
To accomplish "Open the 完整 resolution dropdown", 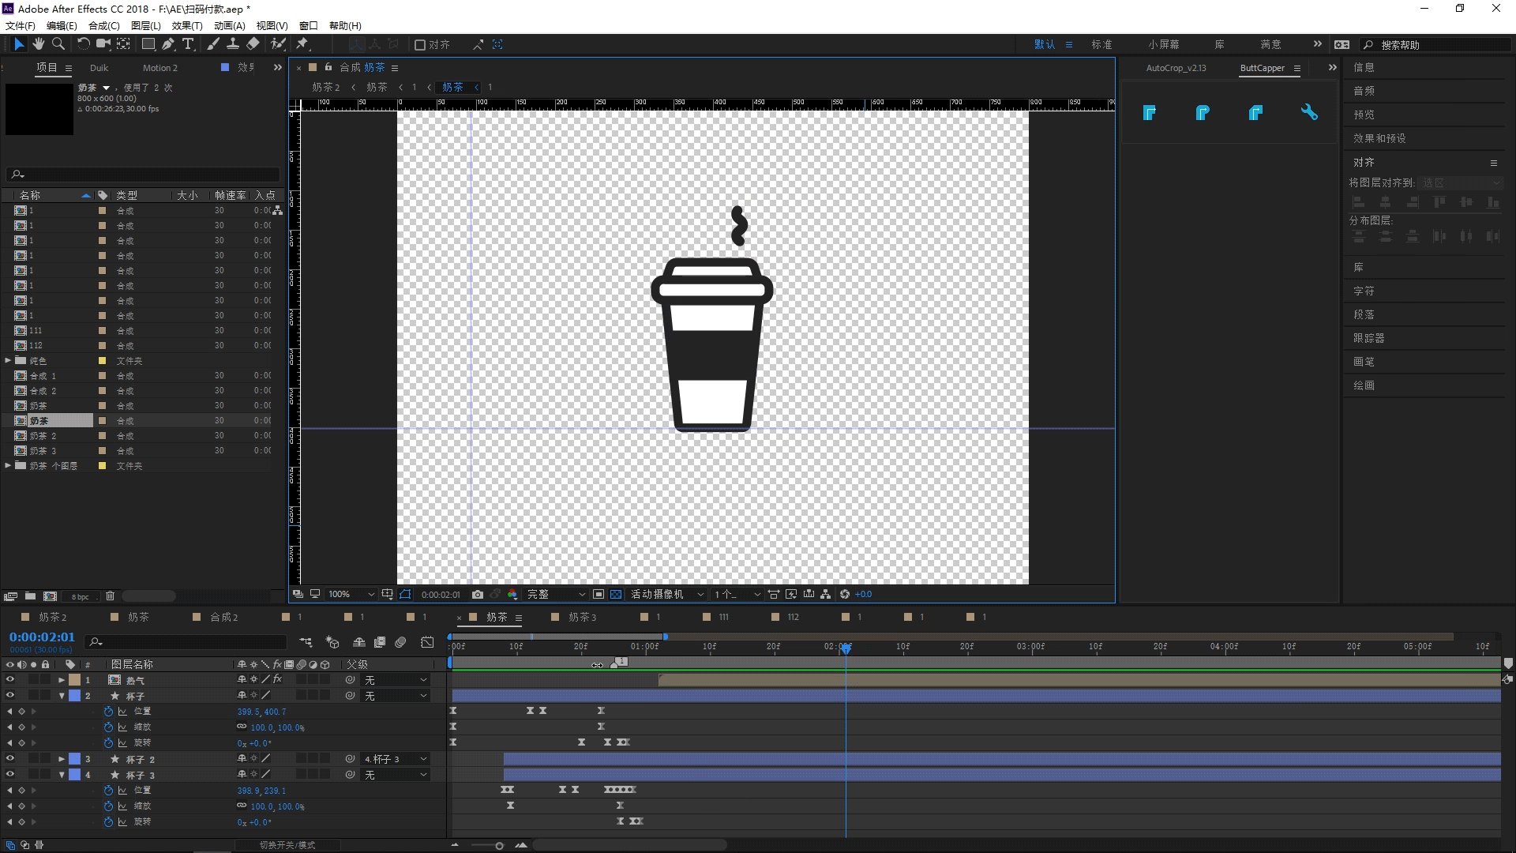I will click(x=557, y=594).
